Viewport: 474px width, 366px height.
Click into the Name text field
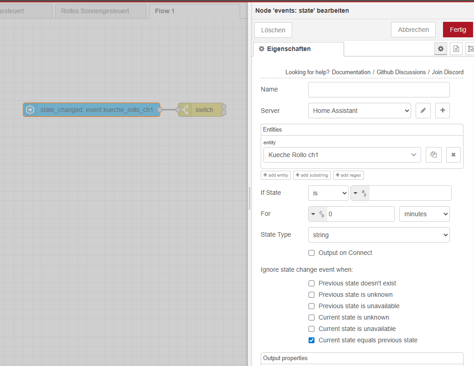click(x=378, y=90)
